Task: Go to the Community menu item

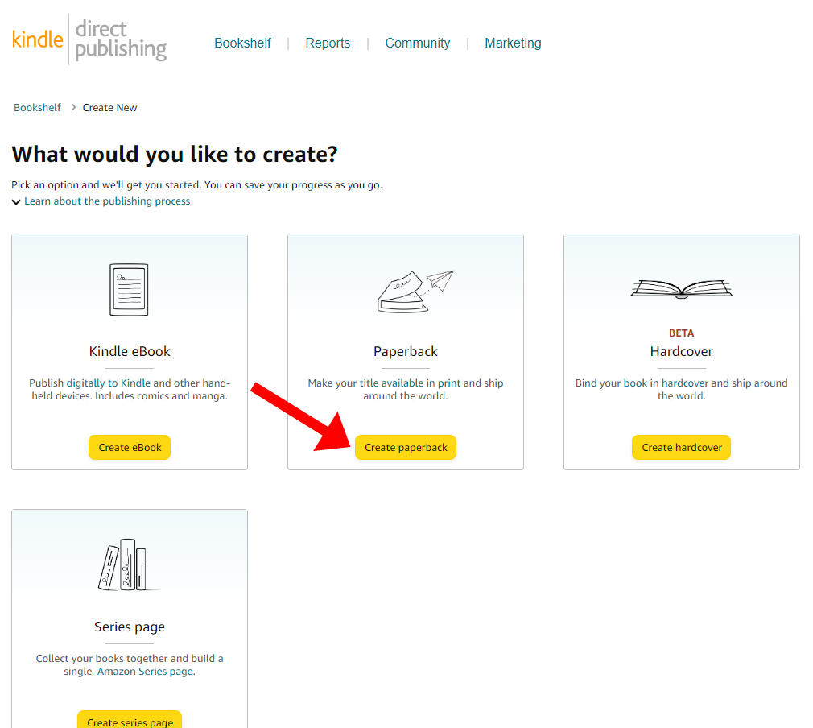Action: click(x=418, y=43)
